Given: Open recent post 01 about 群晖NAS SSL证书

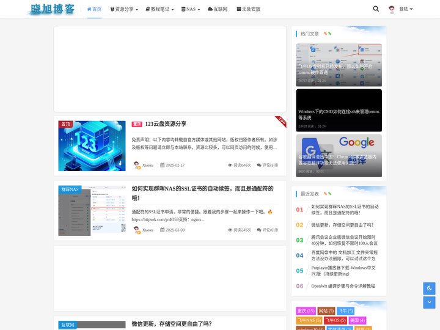Looking at the screenshot, I should point(345,210).
